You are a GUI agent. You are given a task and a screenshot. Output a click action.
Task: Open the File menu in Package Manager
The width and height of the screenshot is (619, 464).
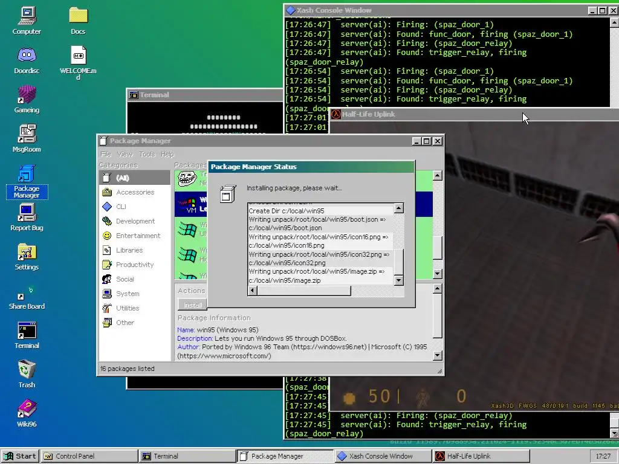click(x=106, y=154)
